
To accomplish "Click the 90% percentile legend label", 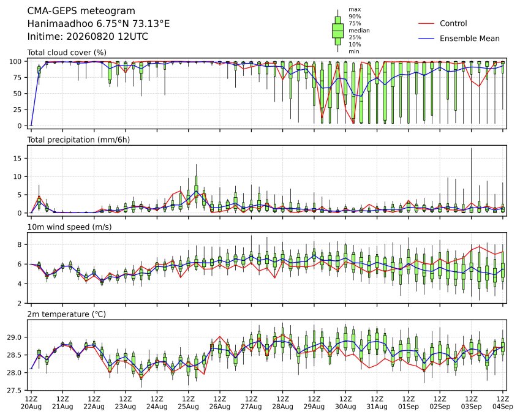I will (355, 17).
